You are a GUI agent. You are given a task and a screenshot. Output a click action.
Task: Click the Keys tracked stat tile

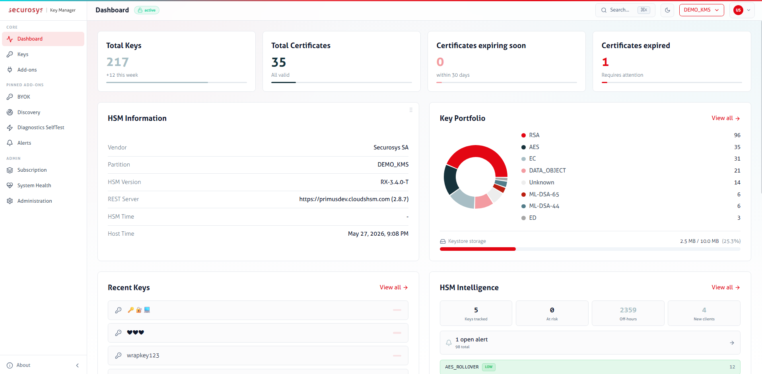click(476, 313)
